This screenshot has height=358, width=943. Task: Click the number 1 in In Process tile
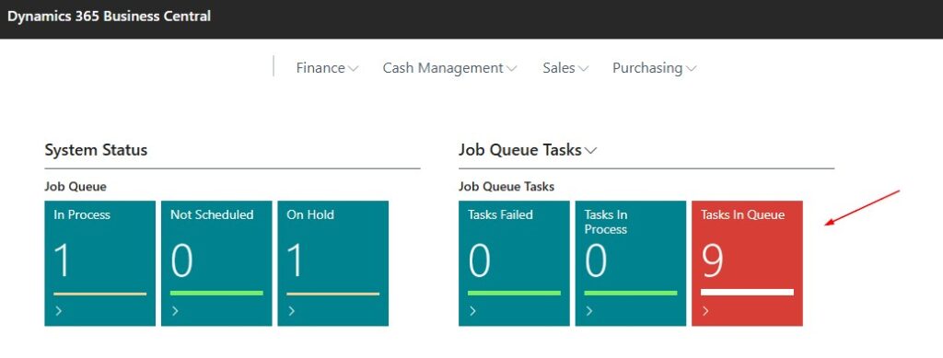63,260
